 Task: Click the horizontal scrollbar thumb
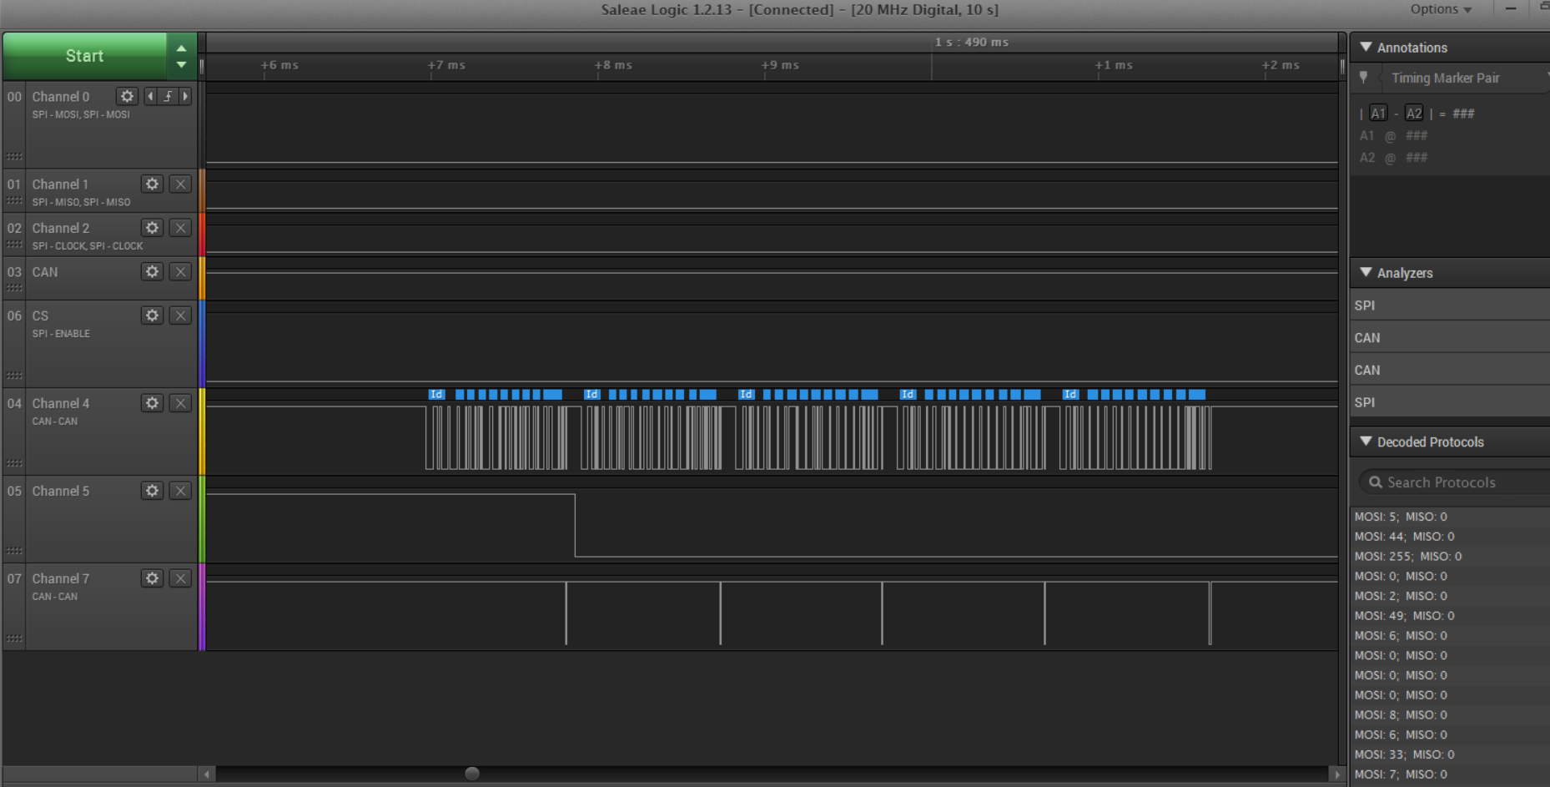[x=472, y=774]
